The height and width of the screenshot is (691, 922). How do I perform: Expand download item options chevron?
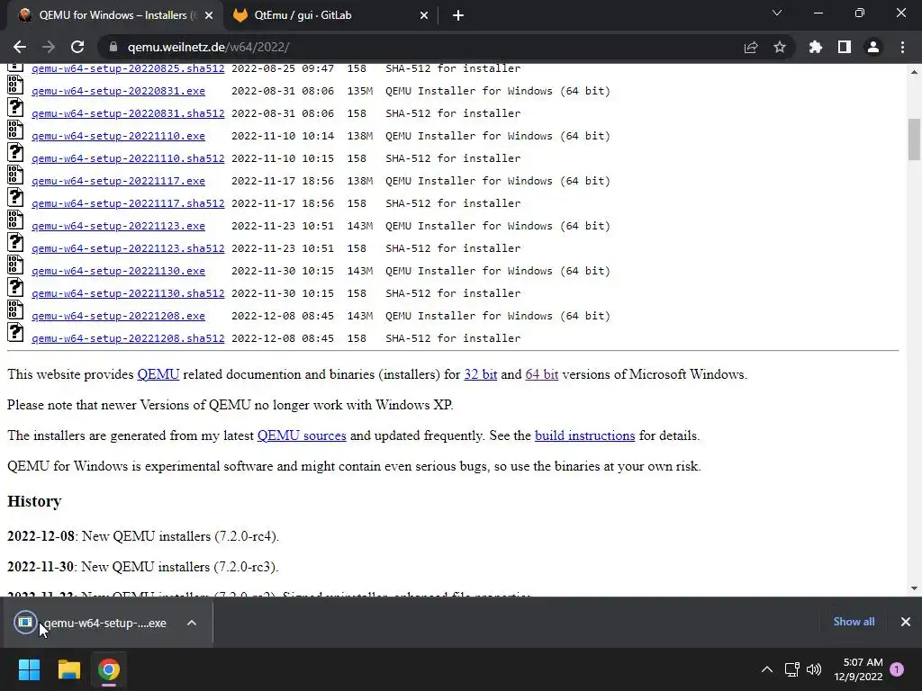[x=192, y=623]
